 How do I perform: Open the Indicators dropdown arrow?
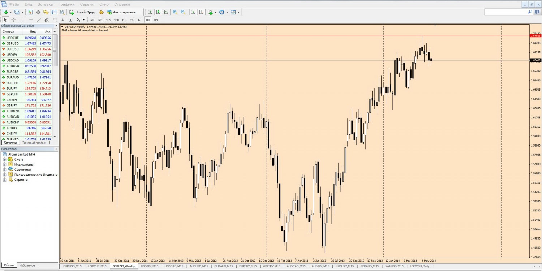point(216,12)
